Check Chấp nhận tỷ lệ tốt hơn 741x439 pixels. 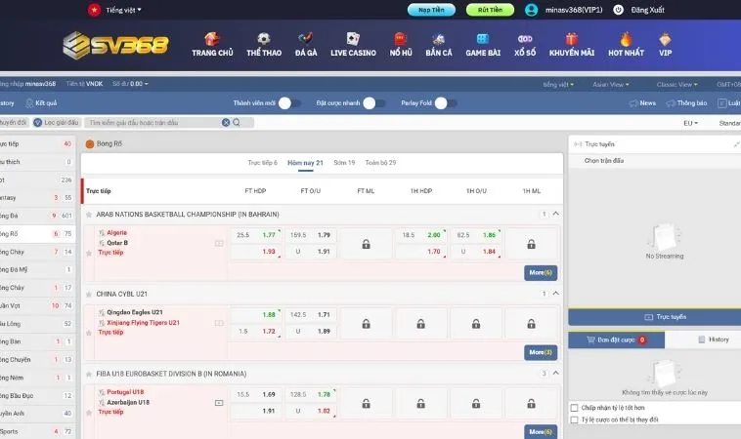point(574,408)
